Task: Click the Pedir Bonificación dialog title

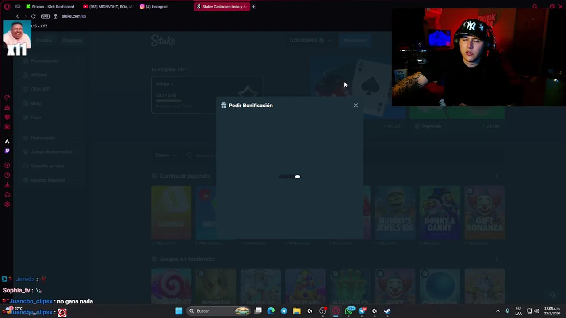Action: pyautogui.click(x=251, y=106)
